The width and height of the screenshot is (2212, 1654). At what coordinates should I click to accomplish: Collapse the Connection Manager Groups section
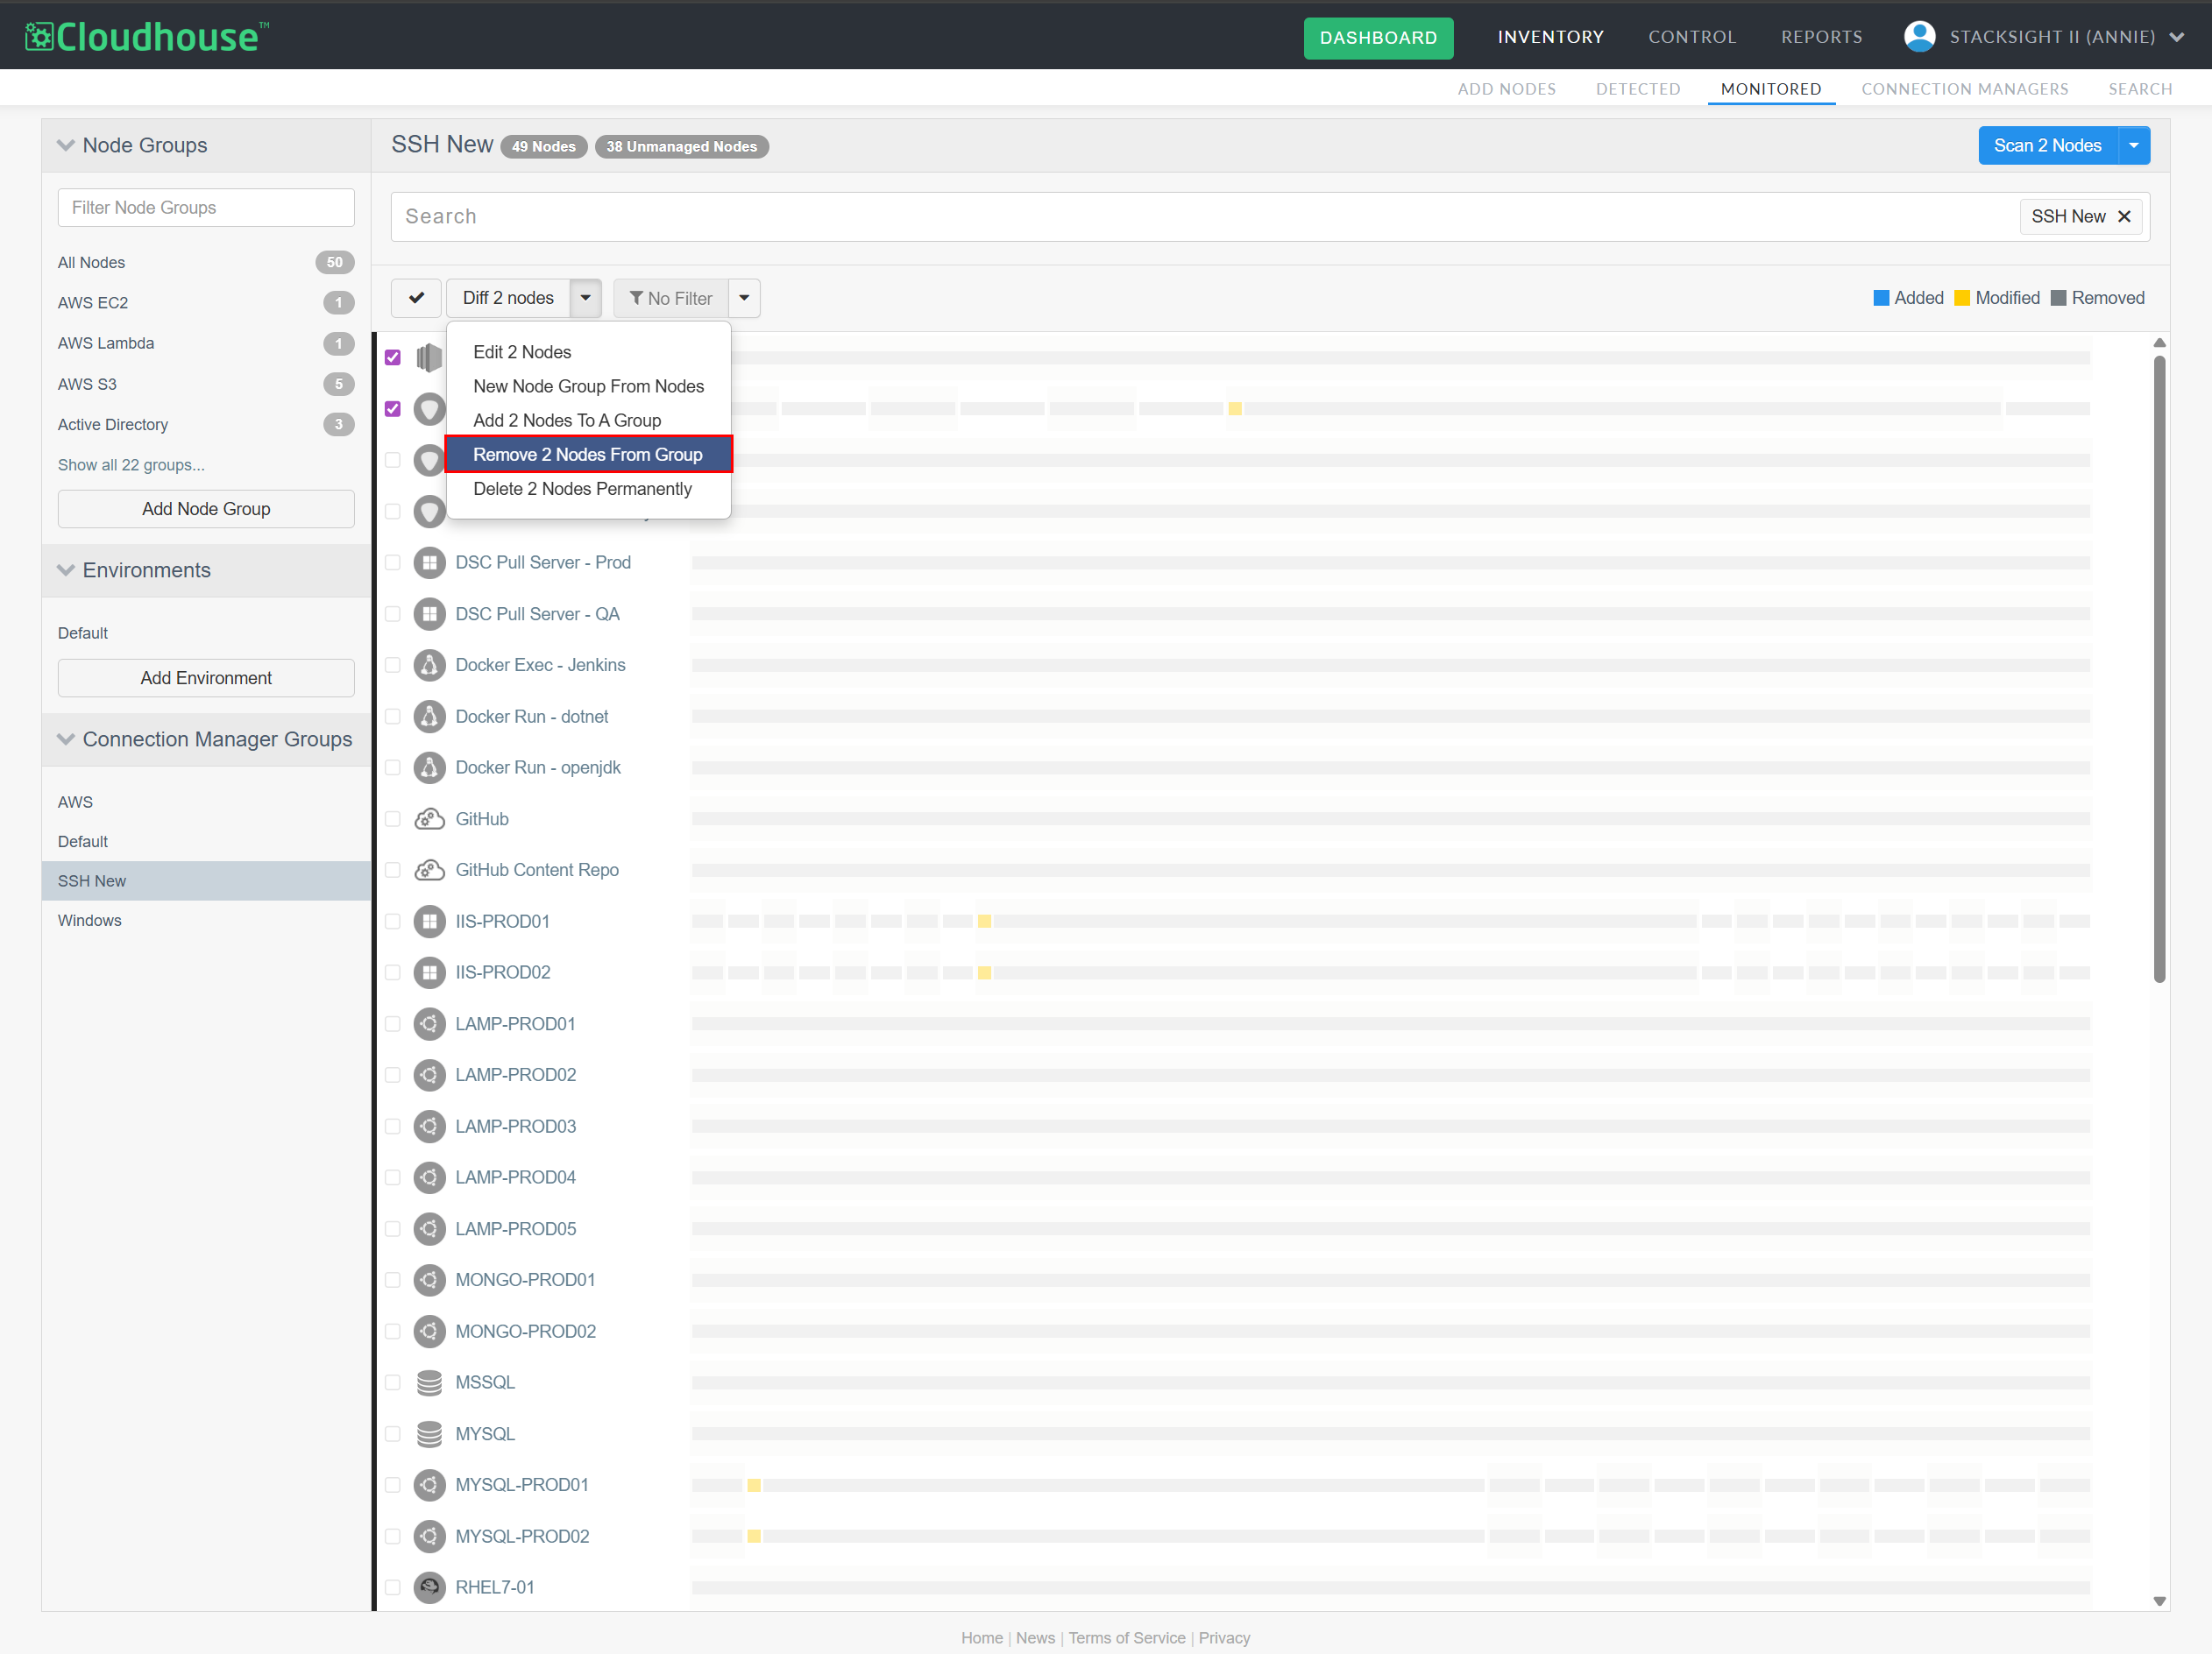pos(66,739)
